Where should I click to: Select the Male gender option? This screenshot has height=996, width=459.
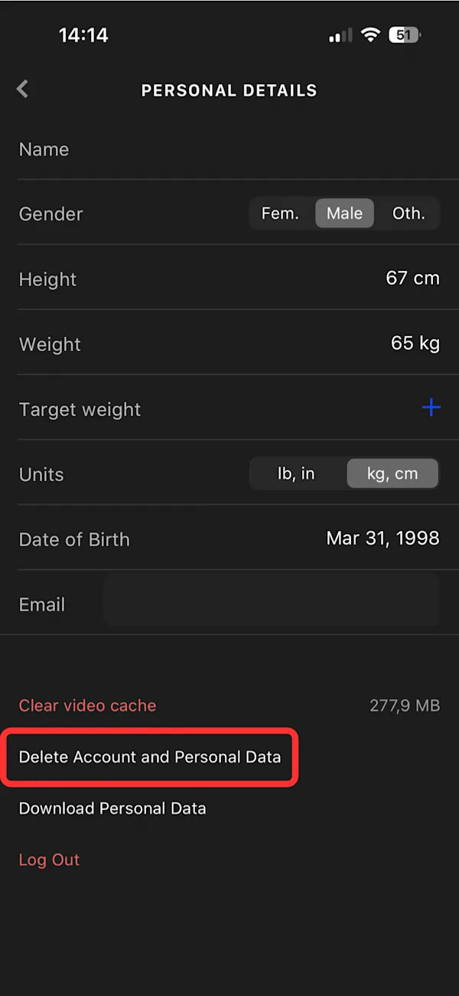(344, 213)
